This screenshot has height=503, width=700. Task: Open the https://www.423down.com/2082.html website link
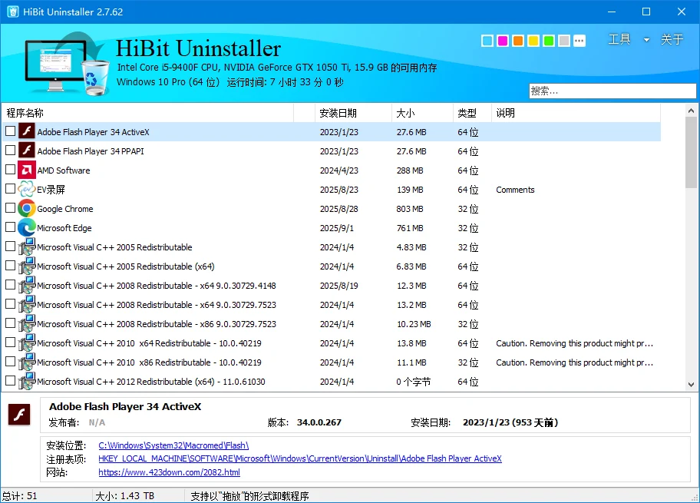[169, 472]
